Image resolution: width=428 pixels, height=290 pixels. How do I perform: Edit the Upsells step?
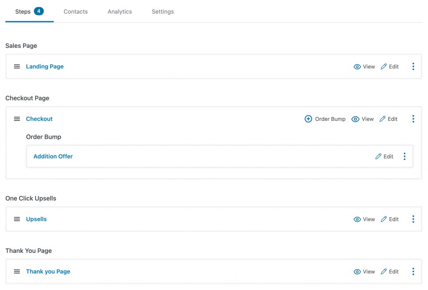[x=390, y=219]
